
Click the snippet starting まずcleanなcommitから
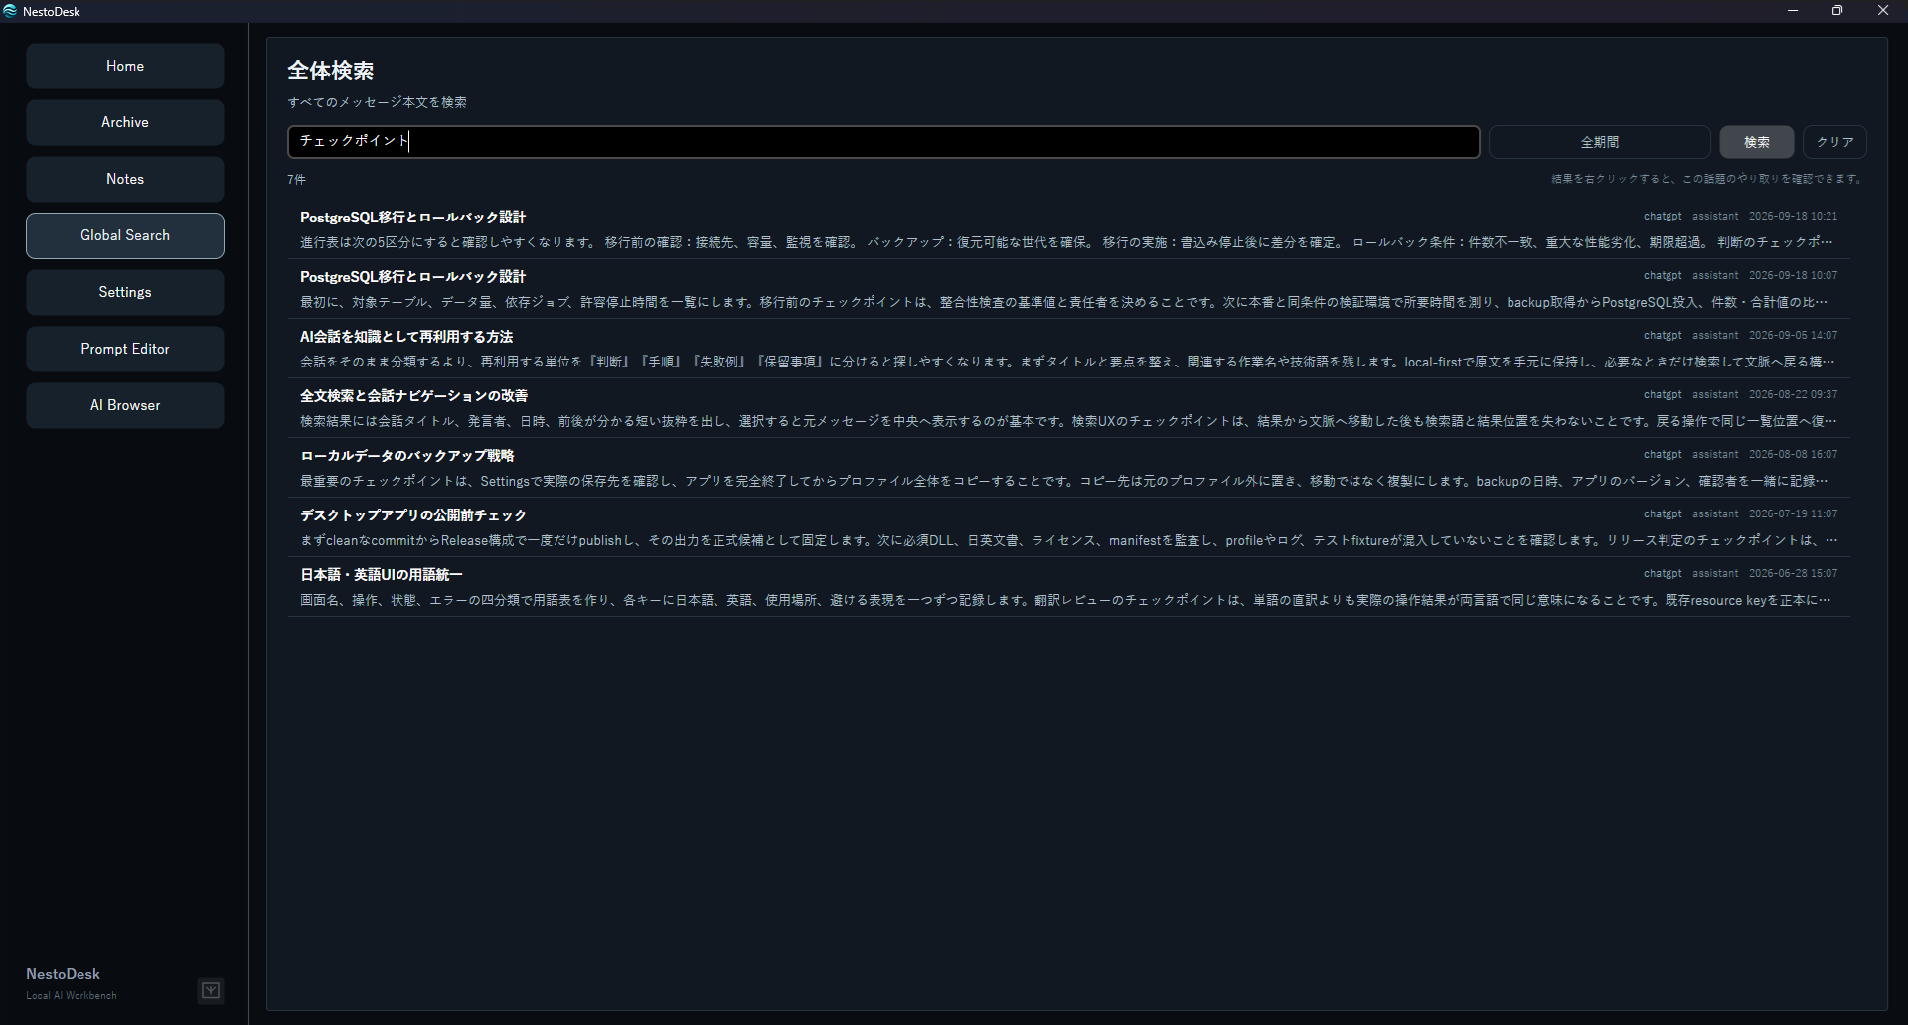[1069, 540]
